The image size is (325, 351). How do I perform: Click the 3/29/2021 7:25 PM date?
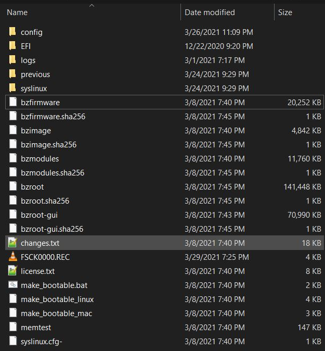217,257
